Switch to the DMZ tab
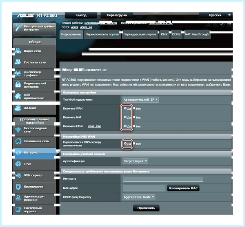This screenshot has width=245, height=227. tap(164, 34)
